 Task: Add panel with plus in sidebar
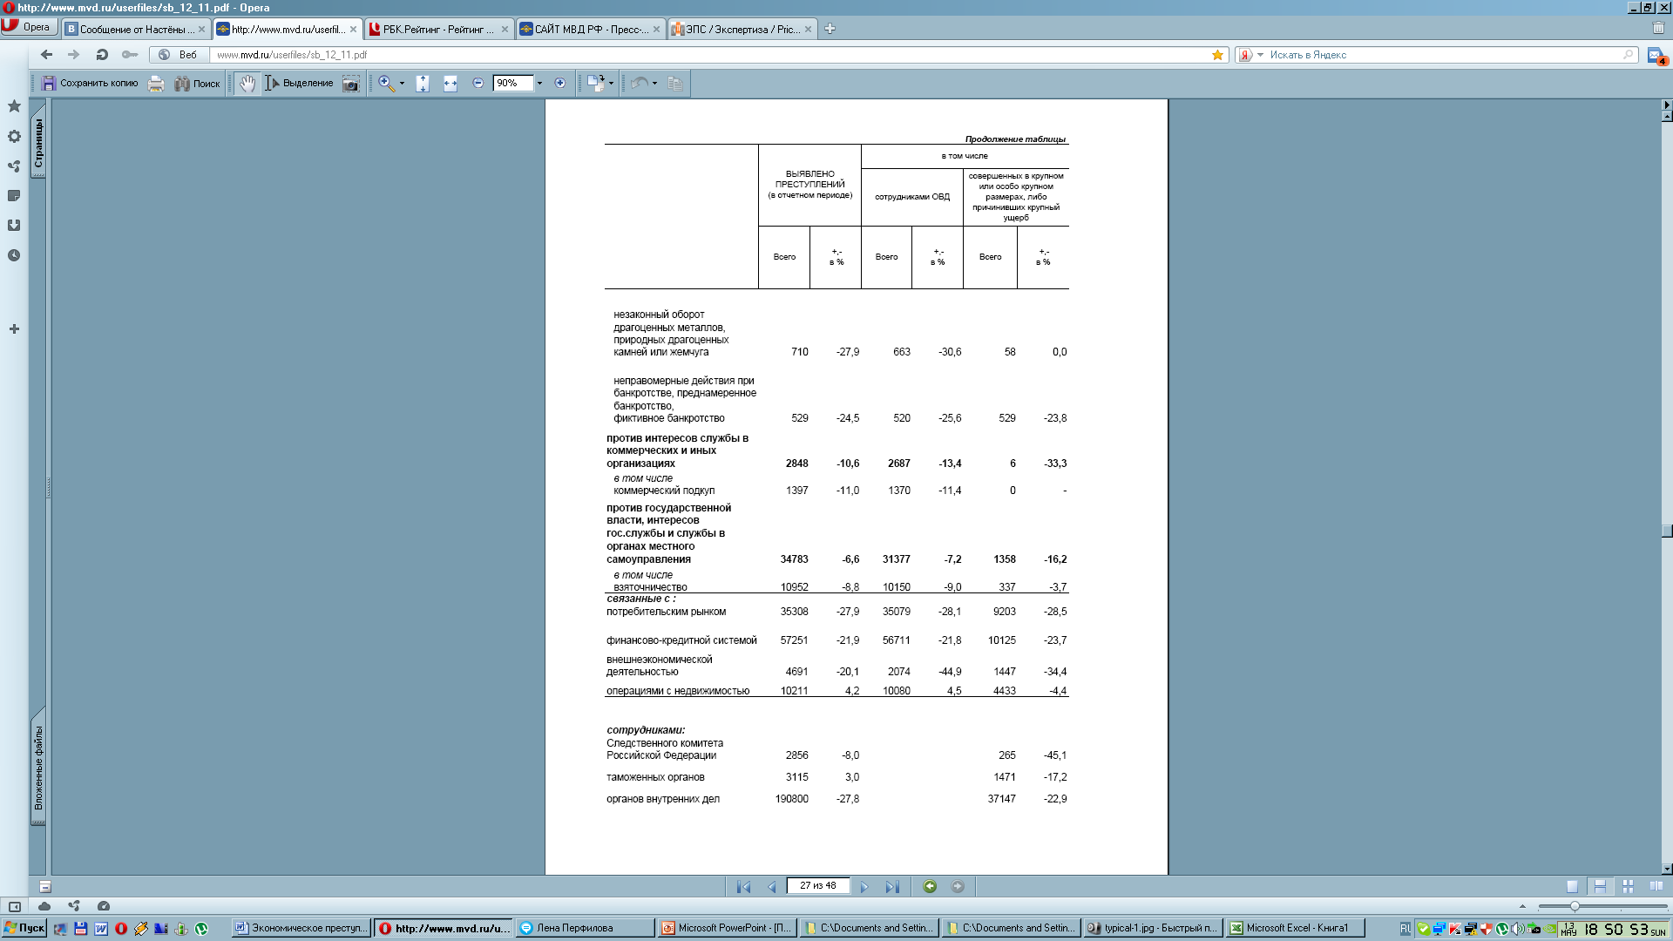coord(14,328)
